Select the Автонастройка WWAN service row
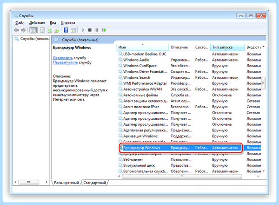This screenshot has height=205, width=279. point(189,89)
